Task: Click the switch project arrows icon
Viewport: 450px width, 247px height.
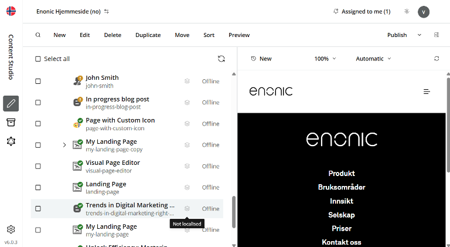Action: coord(107,12)
